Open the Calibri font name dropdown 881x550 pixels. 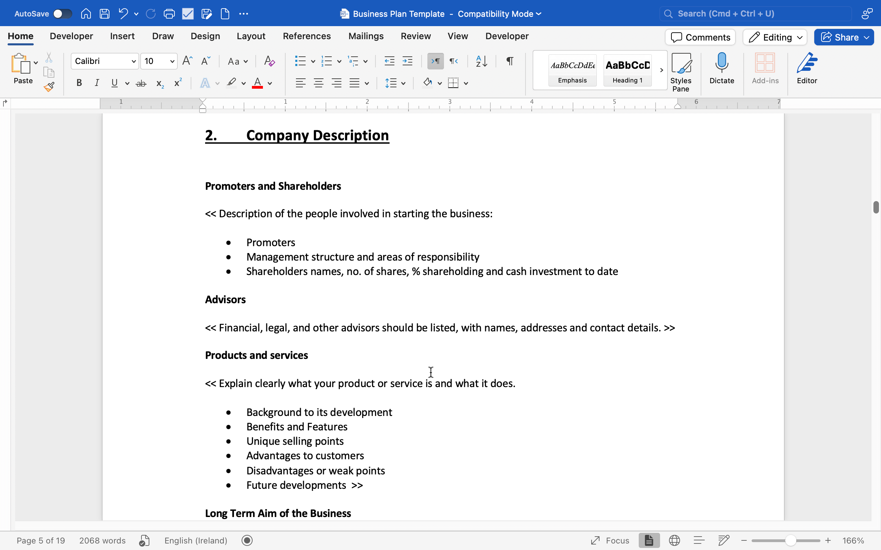(x=133, y=61)
